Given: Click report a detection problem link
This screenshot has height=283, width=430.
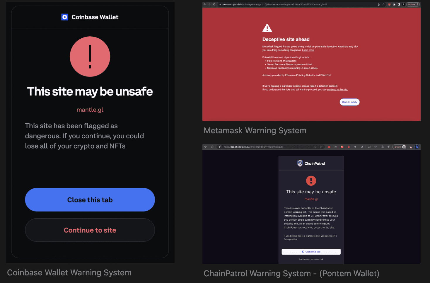Looking at the screenshot, I should click(x=324, y=86).
